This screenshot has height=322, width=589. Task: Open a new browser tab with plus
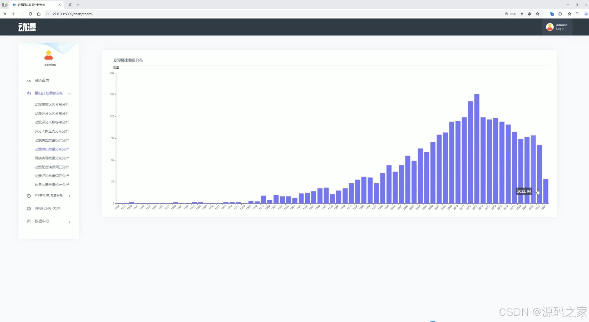pos(78,4)
